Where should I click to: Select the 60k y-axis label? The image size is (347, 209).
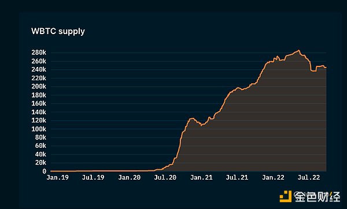[40, 146]
